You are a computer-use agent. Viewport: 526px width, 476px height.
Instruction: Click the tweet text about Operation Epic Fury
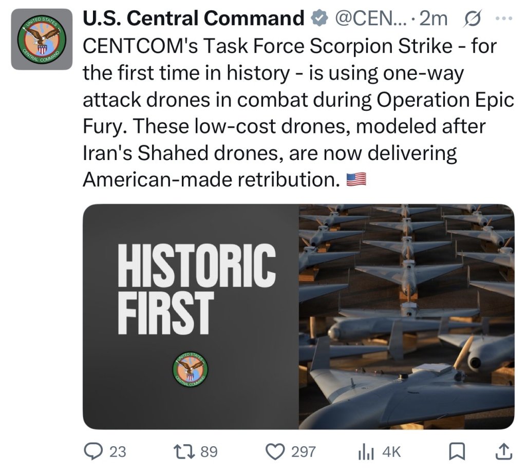298,112
